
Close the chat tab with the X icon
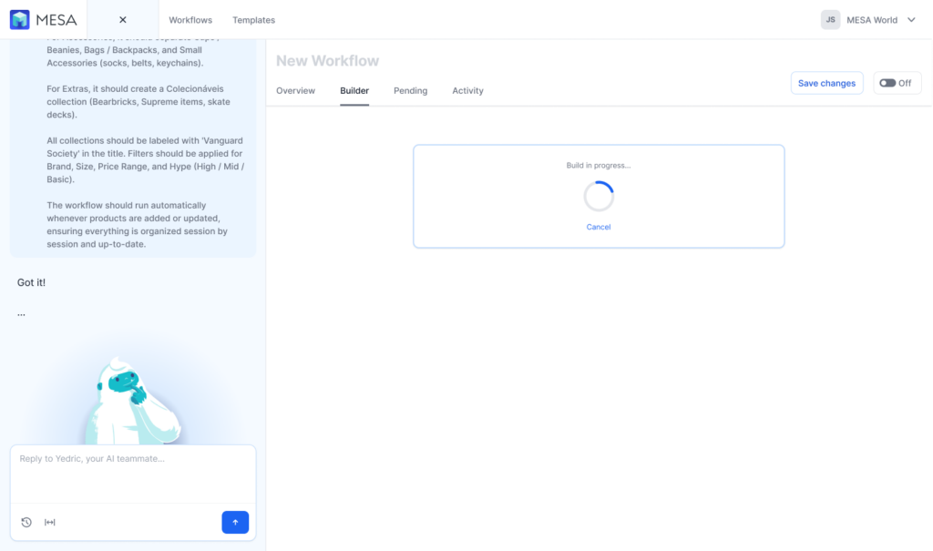[x=122, y=18]
